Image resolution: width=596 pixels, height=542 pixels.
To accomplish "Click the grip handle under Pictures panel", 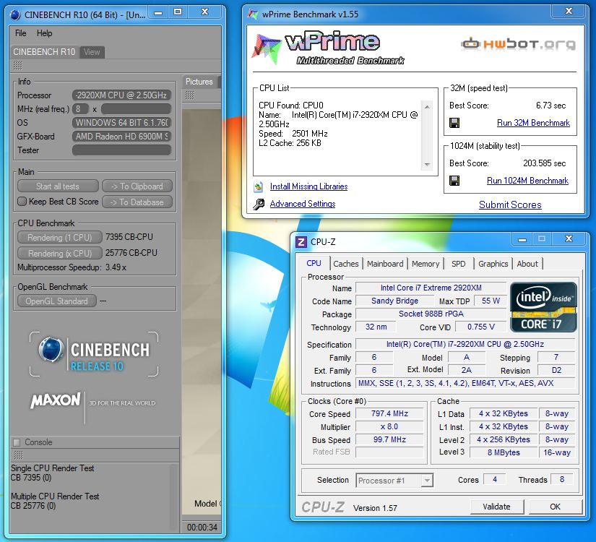I will tap(189, 95).
